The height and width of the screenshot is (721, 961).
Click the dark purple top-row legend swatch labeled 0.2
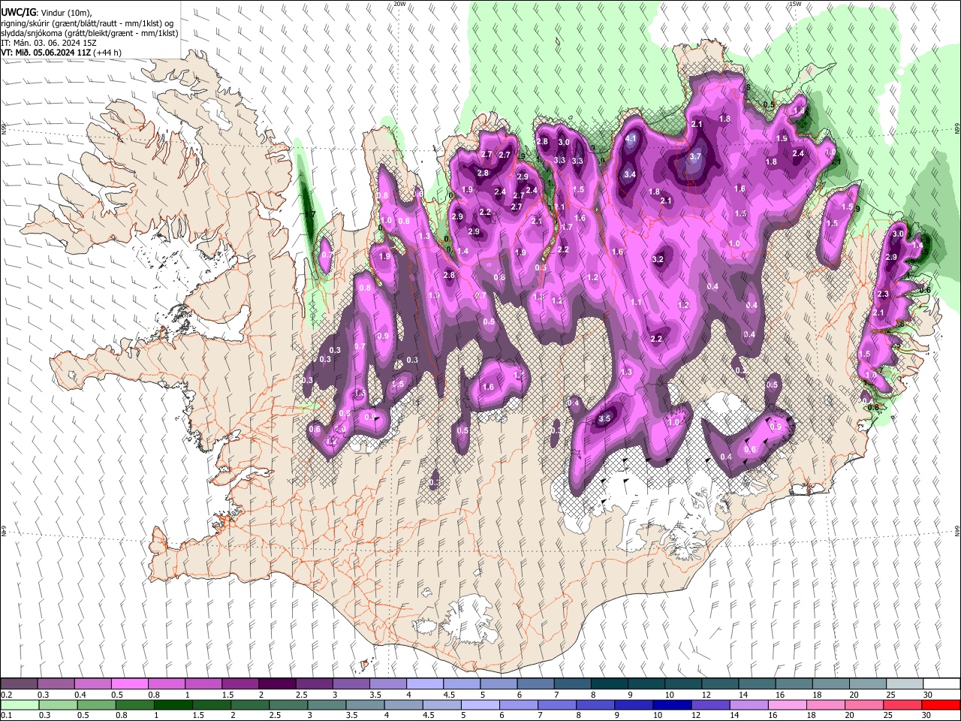coord(19,684)
